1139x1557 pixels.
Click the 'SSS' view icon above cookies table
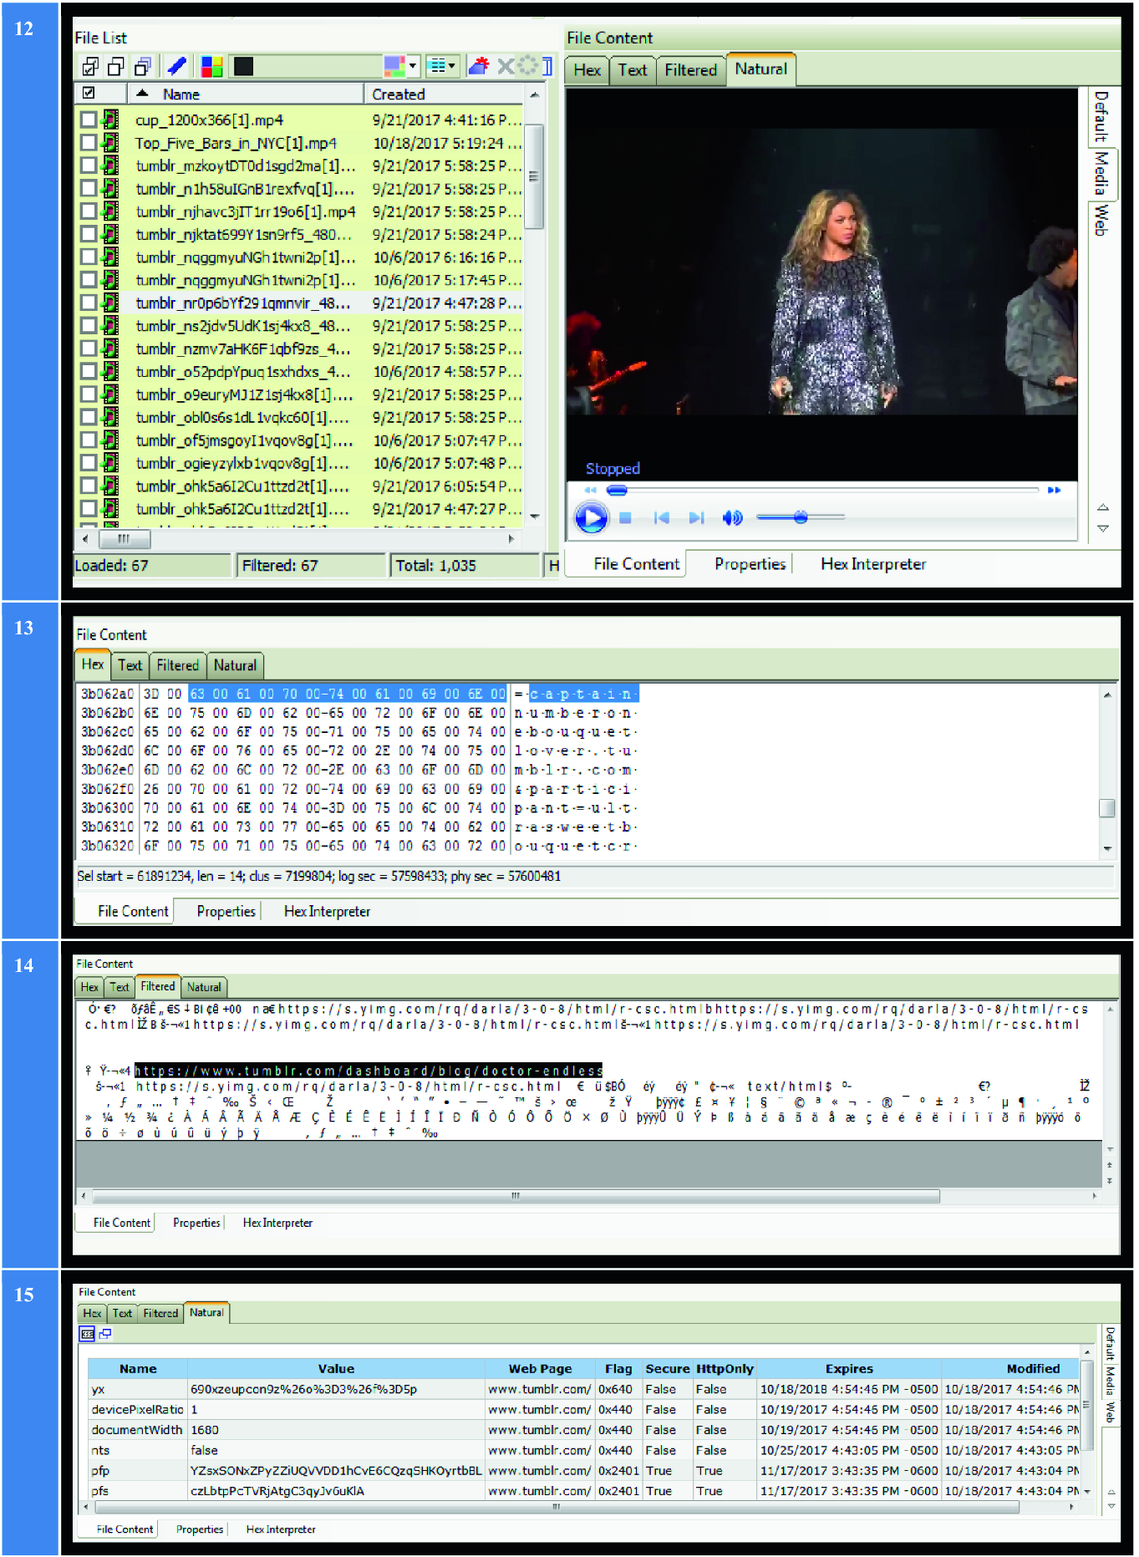(x=87, y=1334)
